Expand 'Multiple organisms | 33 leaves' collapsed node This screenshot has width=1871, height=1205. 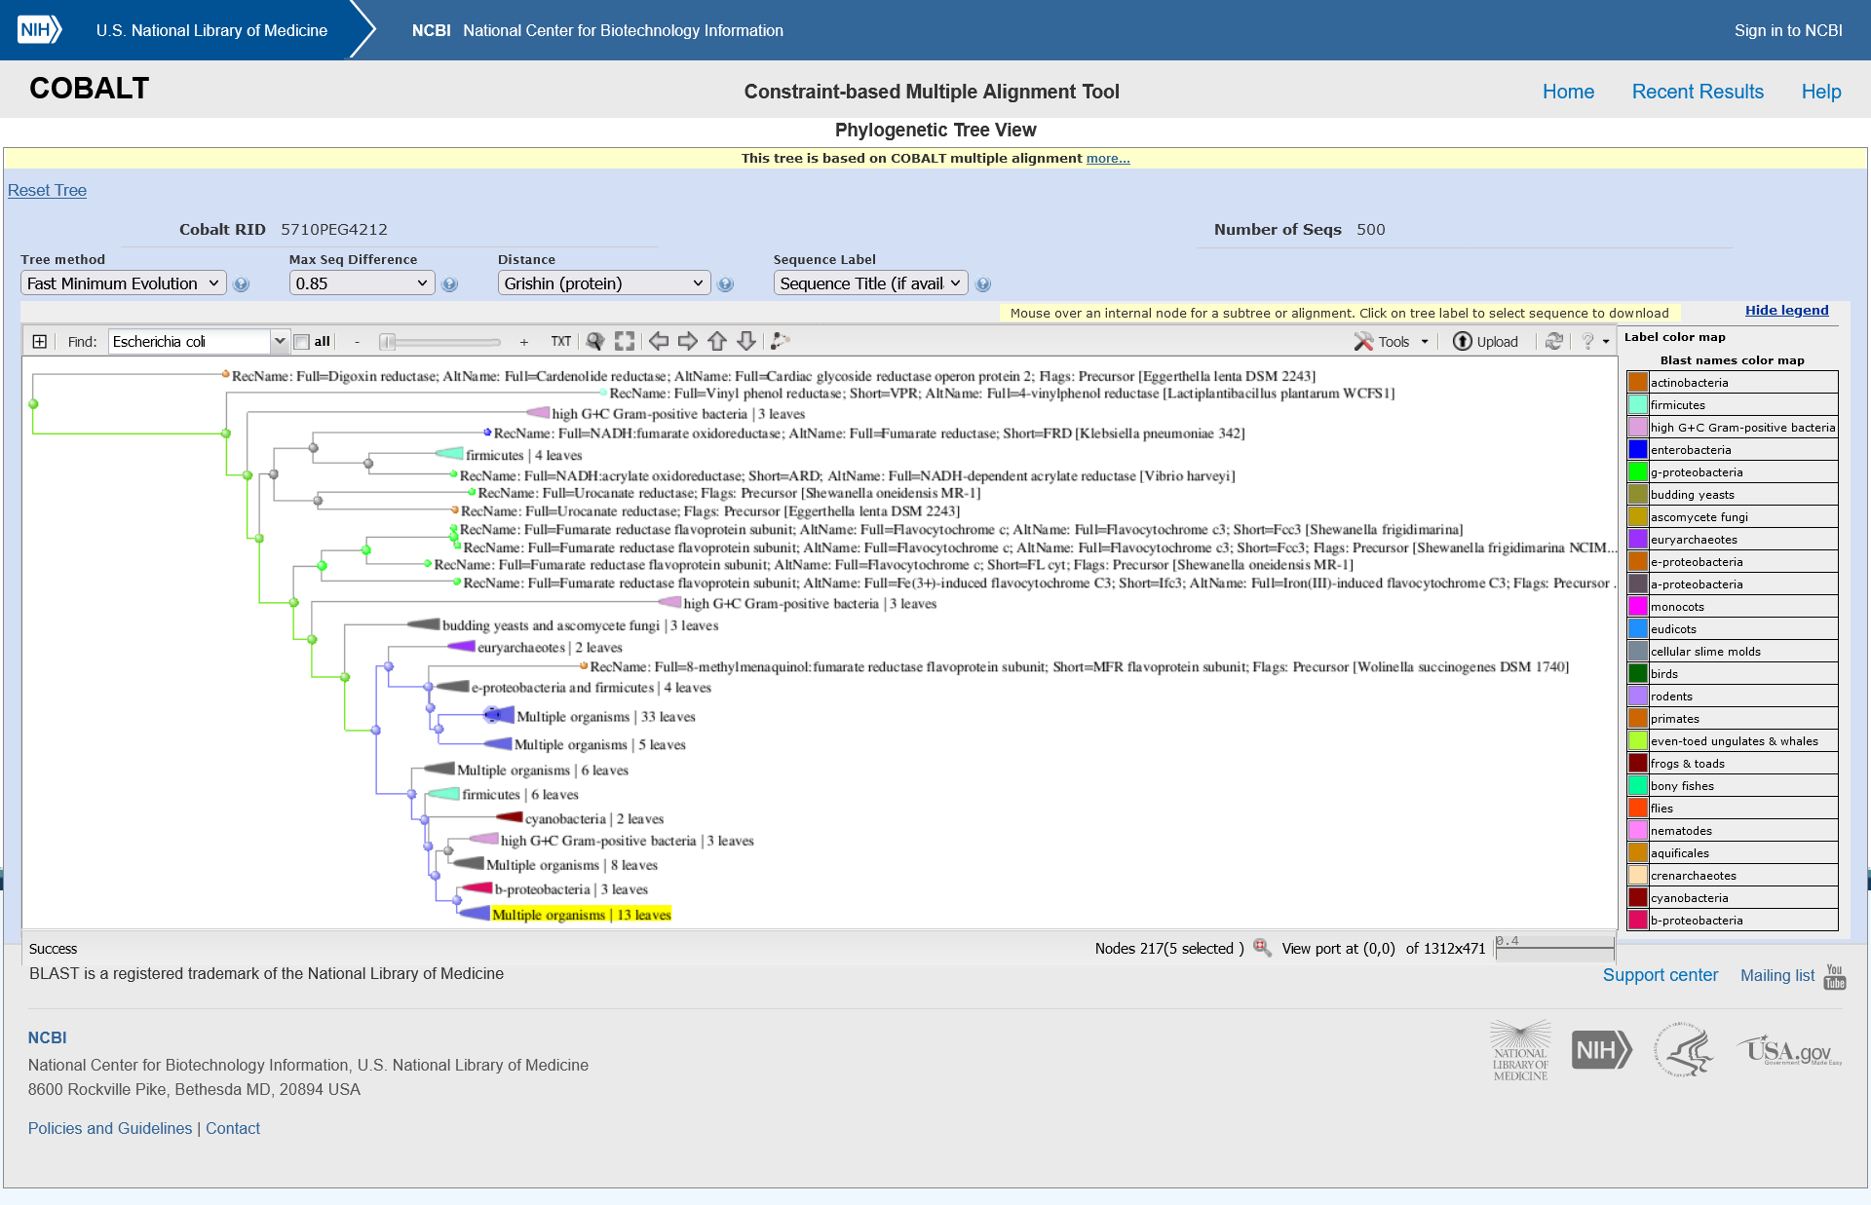pyautogui.click(x=499, y=715)
